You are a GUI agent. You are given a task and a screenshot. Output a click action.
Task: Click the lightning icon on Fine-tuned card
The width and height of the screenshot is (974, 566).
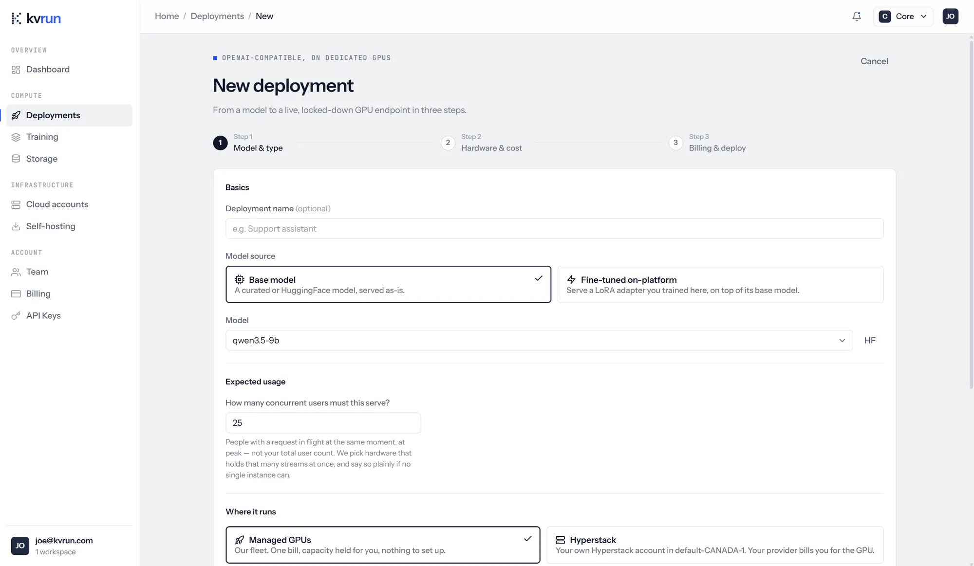pos(571,280)
